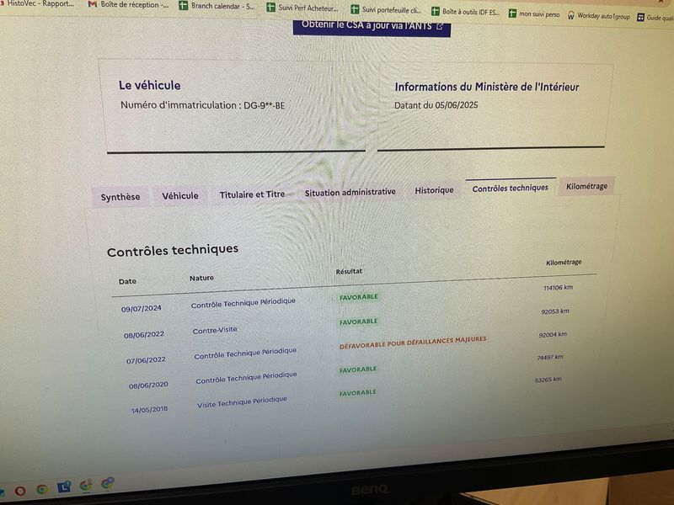Click FAVORABLE result for 08/06/2020
The image size is (674, 505).
click(358, 369)
